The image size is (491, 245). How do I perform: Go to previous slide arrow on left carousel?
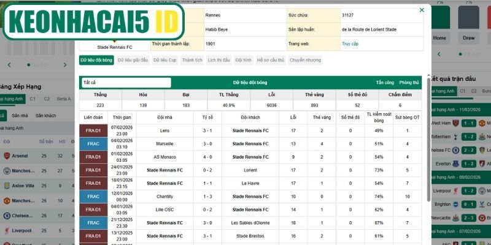click(9, 65)
